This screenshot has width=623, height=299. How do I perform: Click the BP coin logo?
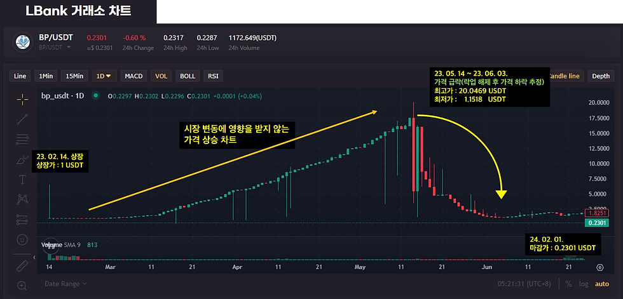point(23,42)
